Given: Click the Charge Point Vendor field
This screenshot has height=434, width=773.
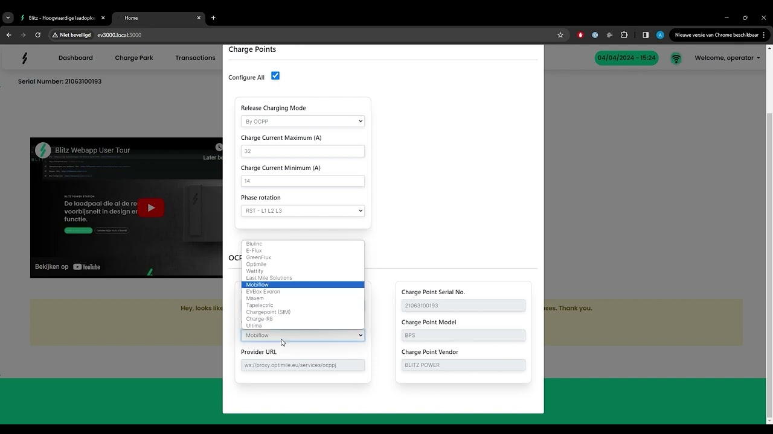Looking at the screenshot, I should (x=463, y=365).
